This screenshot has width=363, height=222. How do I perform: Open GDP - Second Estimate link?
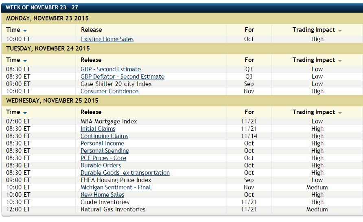click(110, 69)
